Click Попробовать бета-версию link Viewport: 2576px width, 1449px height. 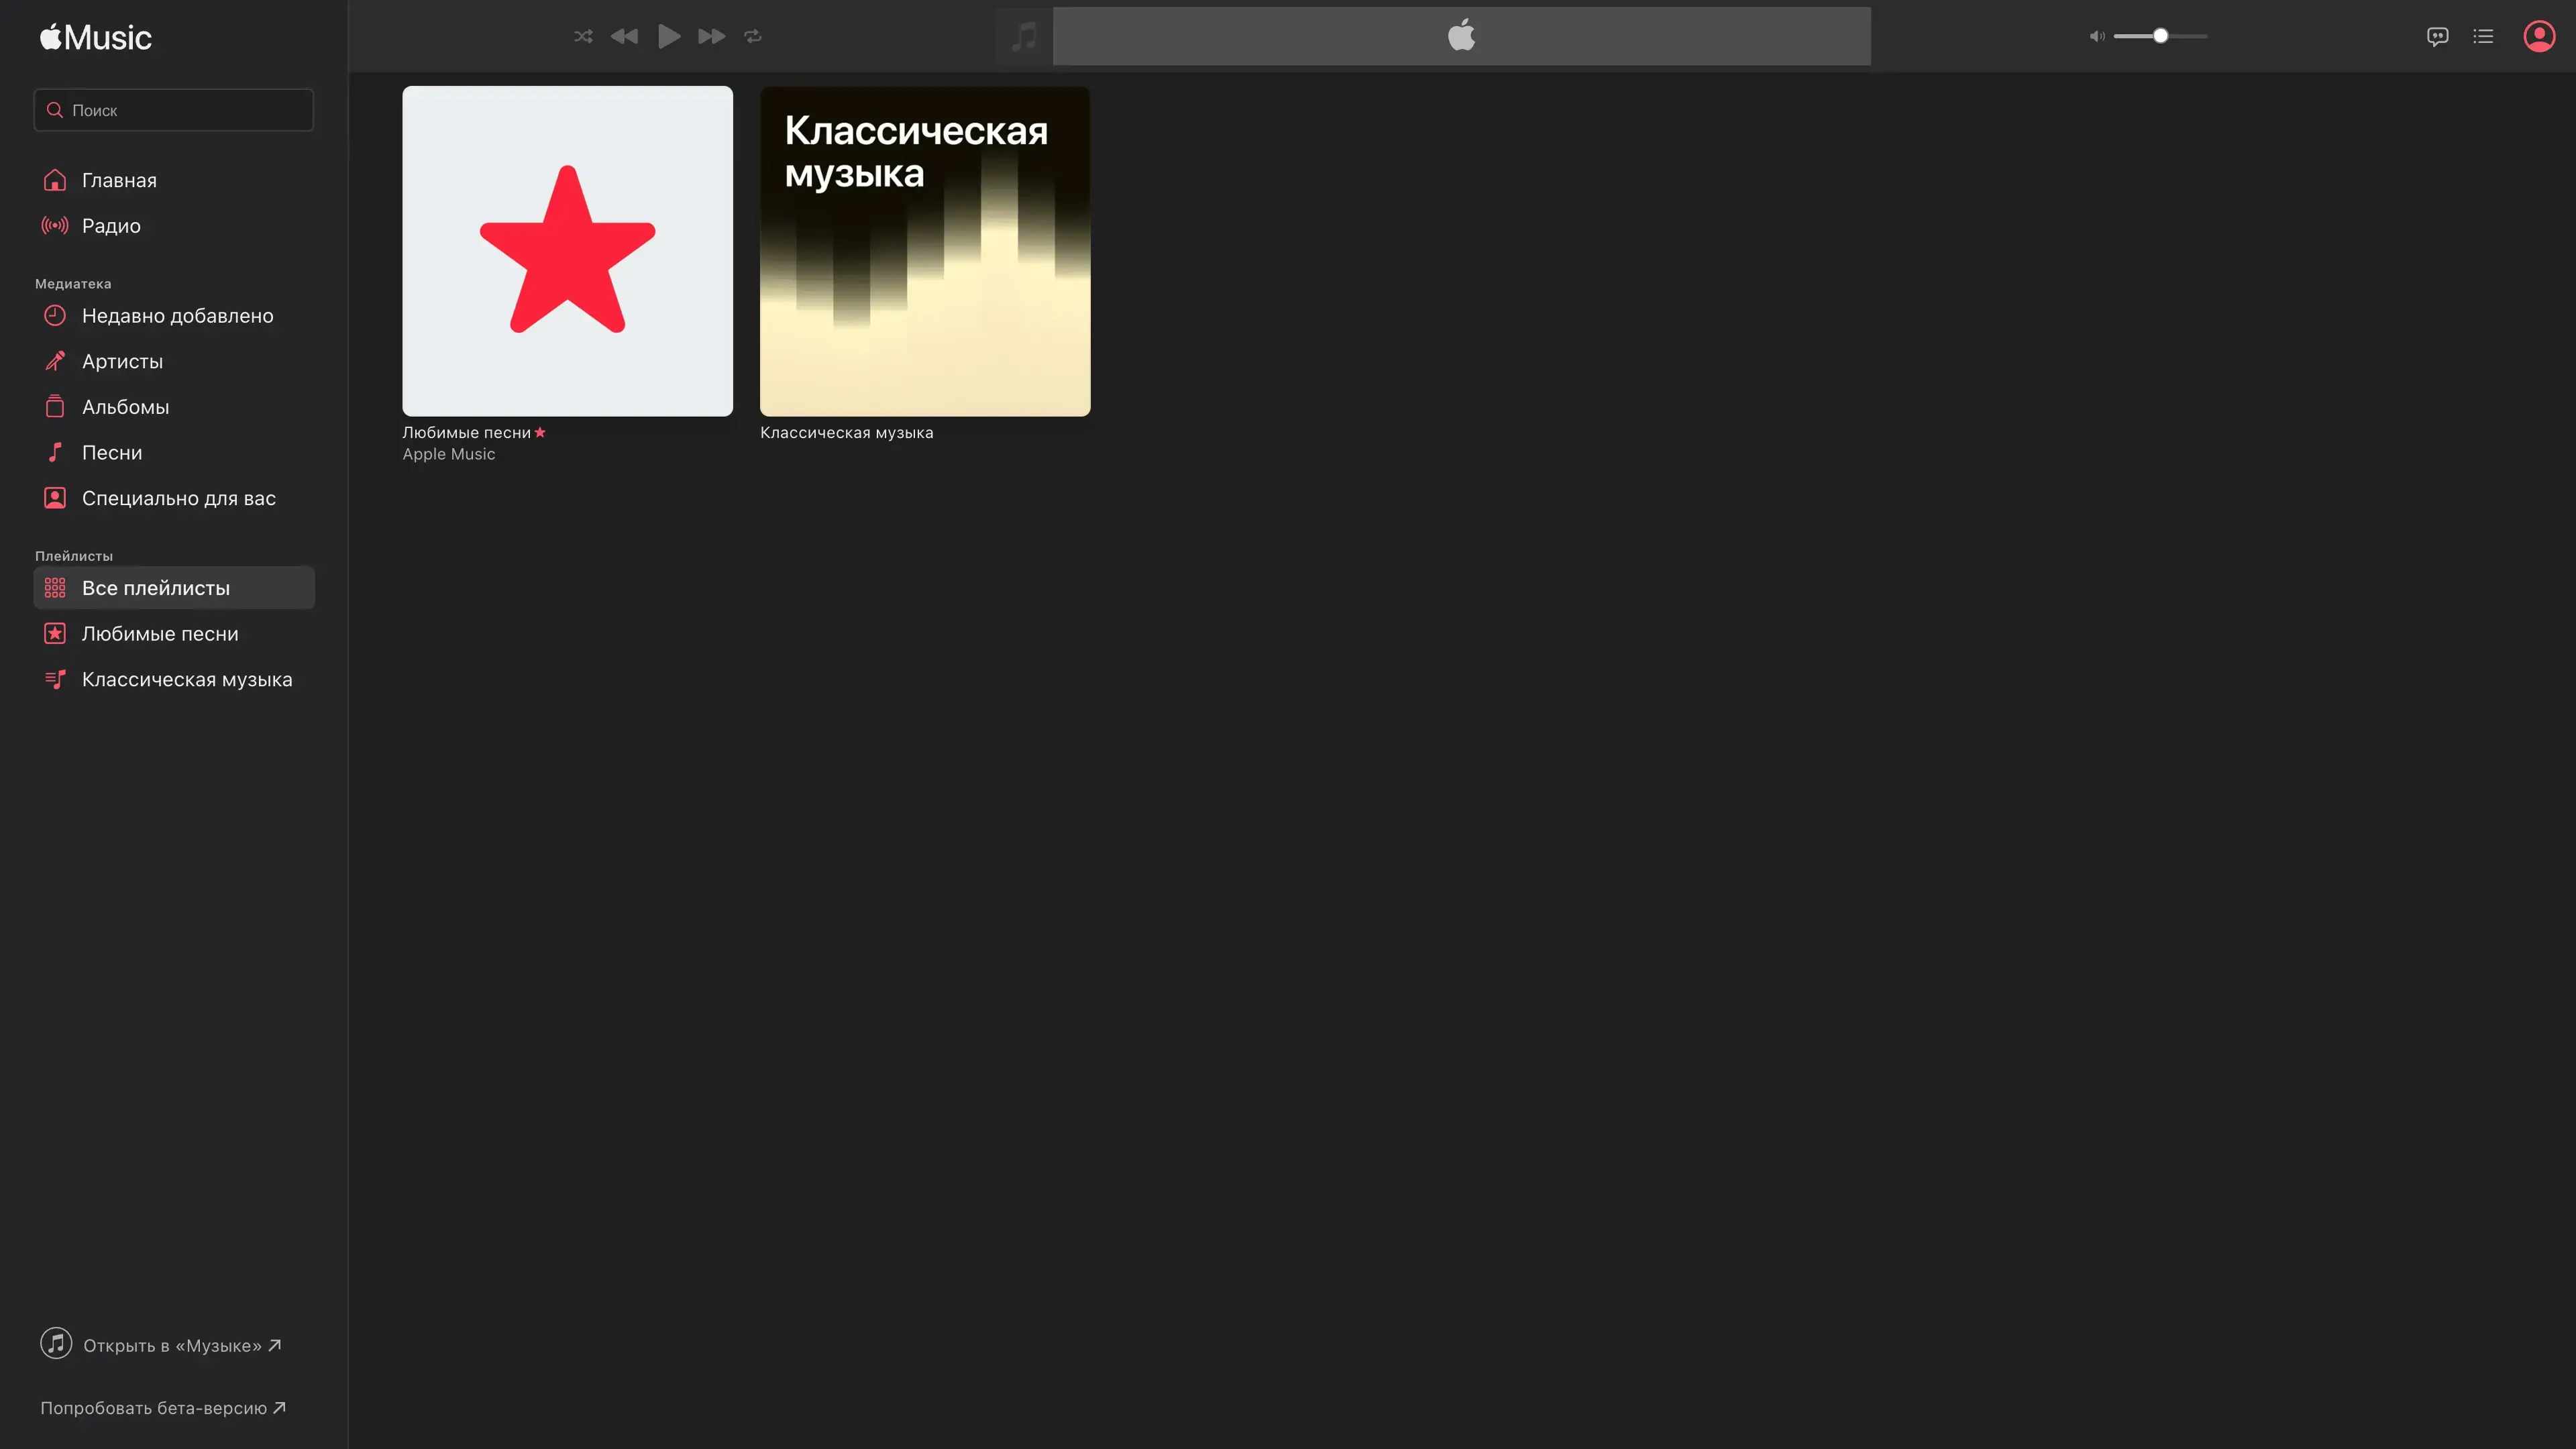pos(162,1408)
